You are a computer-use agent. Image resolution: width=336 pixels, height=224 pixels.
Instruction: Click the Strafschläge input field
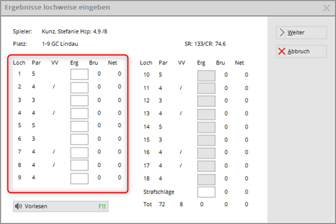(206, 192)
